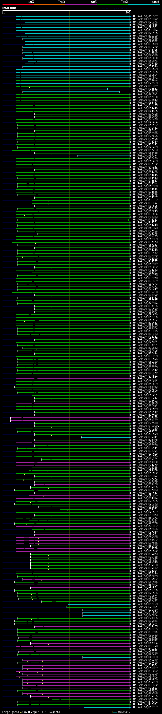
Task: Open hit UniRef100_B1PL28
Action: click(145, 417)
